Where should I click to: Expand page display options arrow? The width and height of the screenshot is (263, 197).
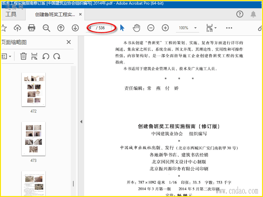pyautogui.click(x=216, y=28)
